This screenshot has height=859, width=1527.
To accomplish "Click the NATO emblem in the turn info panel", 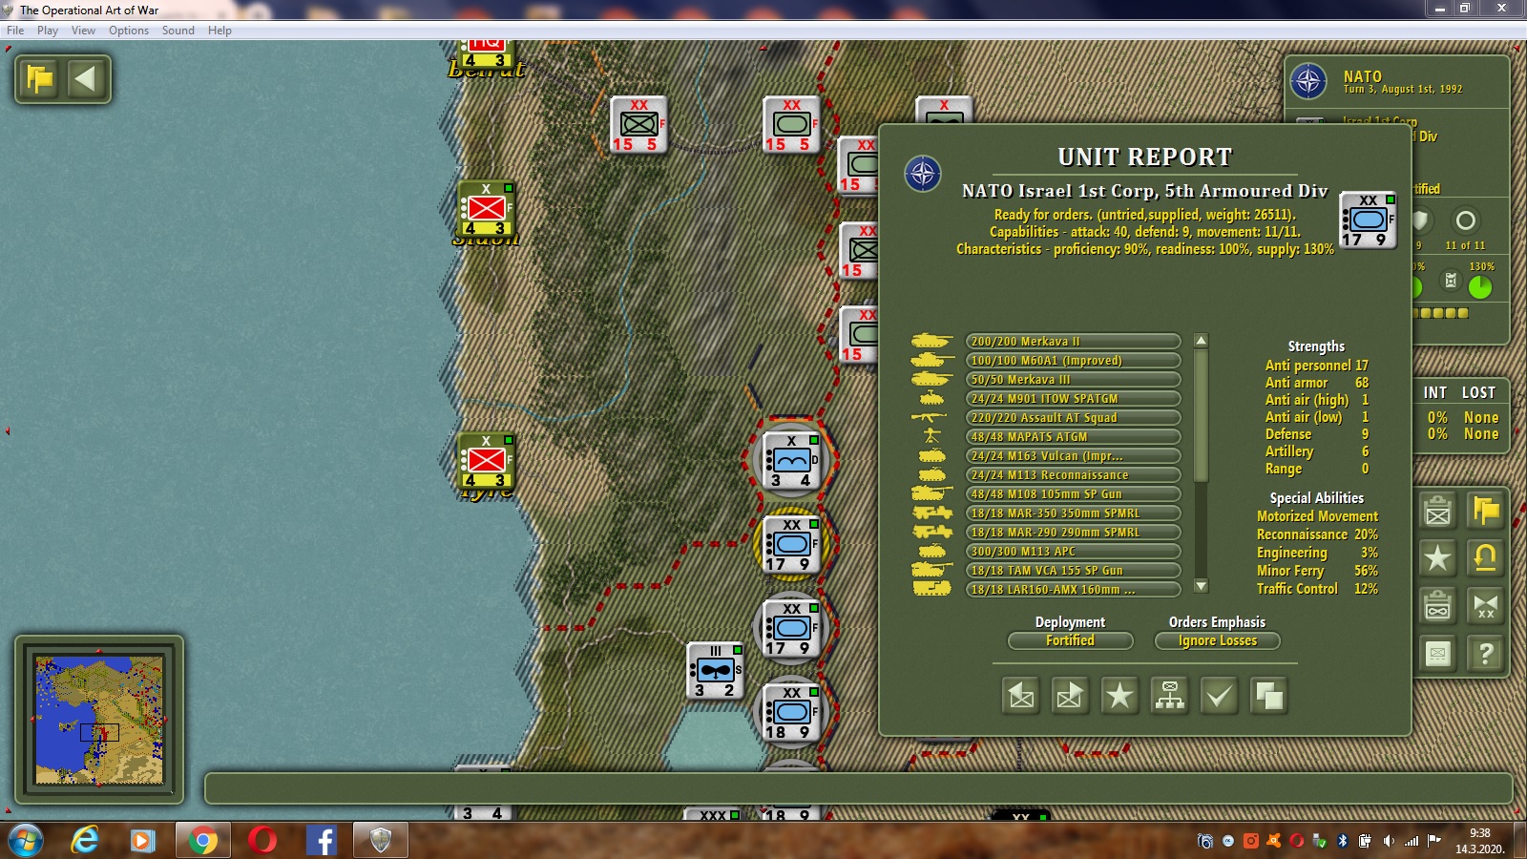I will coord(1308,81).
